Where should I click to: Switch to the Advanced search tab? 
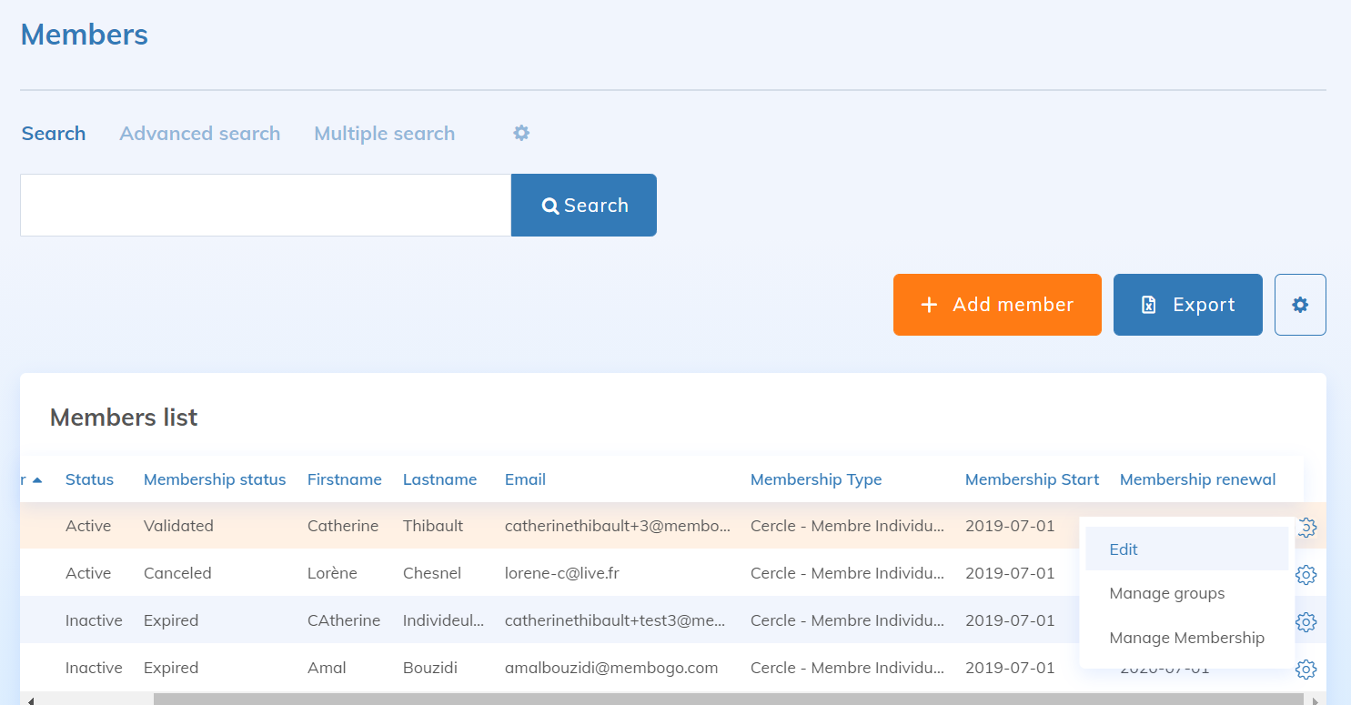point(199,134)
